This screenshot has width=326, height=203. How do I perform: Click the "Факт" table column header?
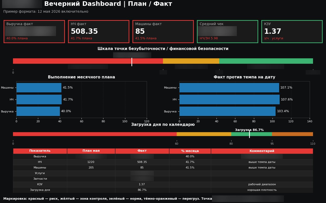[x=142, y=151]
